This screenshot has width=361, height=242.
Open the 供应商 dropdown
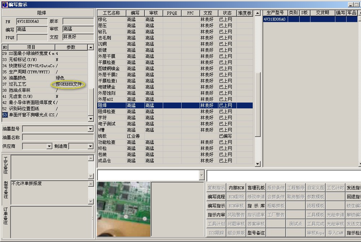[49, 146]
